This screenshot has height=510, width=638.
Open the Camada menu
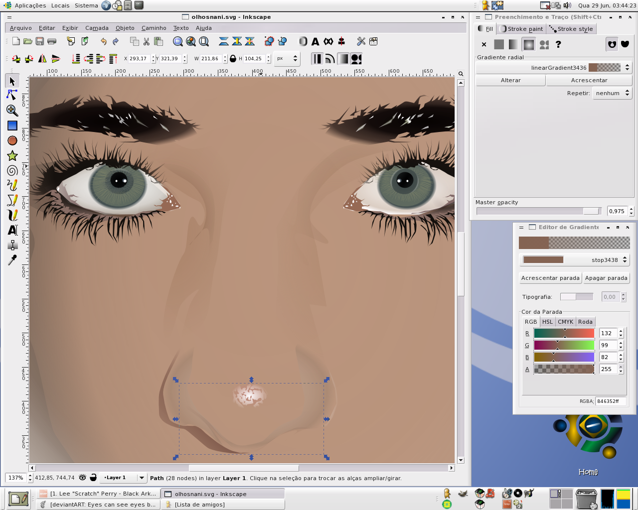[97, 28]
